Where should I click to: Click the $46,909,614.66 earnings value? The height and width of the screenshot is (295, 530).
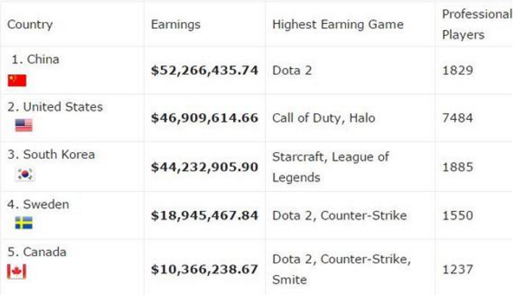tap(205, 118)
